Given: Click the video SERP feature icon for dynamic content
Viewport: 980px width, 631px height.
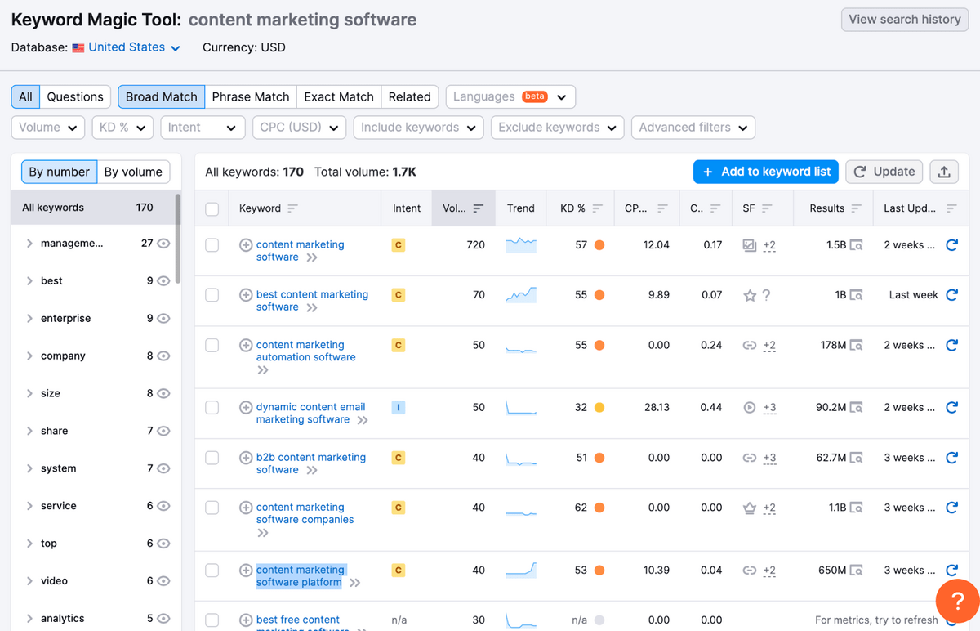Looking at the screenshot, I should [x=748, y=407].
